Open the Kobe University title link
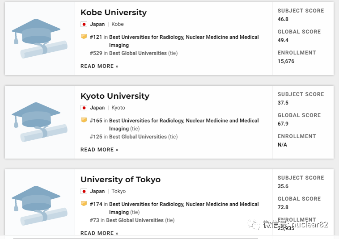 click(x=114, y=13)
